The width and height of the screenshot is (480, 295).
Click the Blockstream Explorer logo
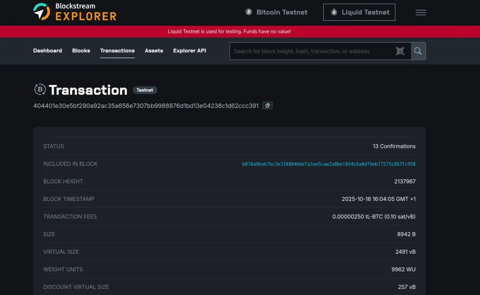coord(74,12)
